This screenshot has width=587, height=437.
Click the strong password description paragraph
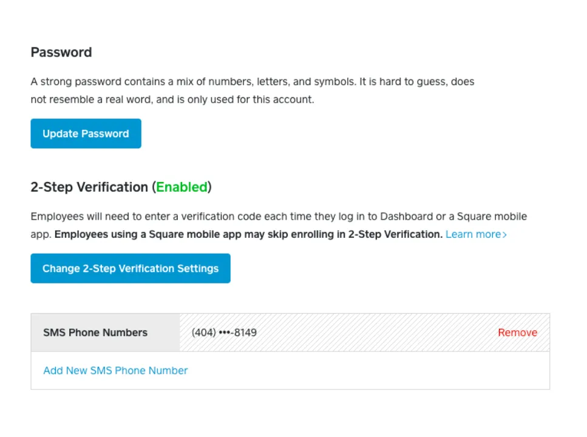point(252,90)
